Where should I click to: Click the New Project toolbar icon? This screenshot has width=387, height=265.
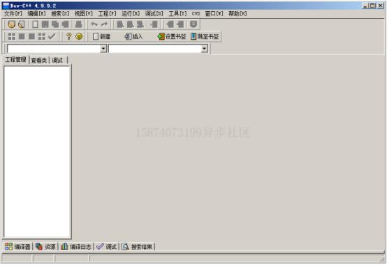pyautogui.click(x=12, y=24)
